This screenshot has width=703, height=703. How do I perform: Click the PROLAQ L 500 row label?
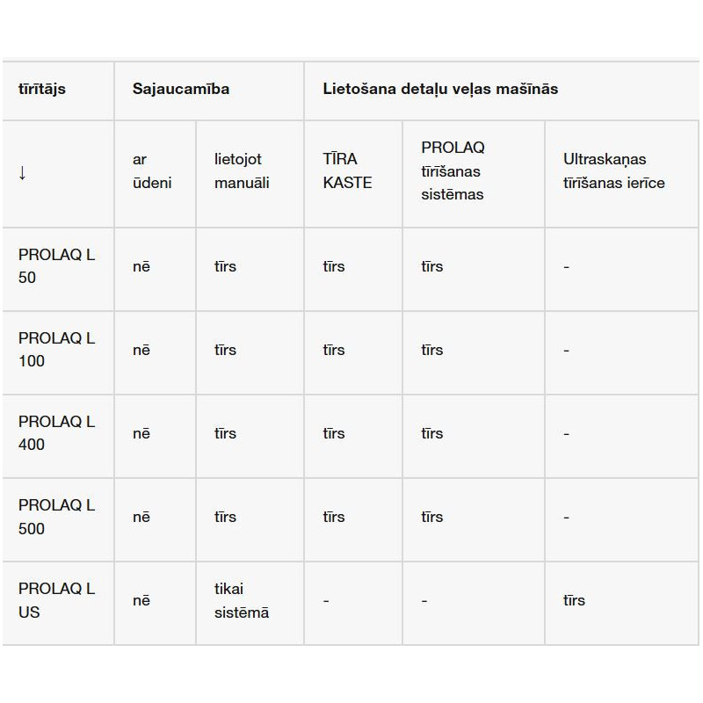(x=56, y=517)
